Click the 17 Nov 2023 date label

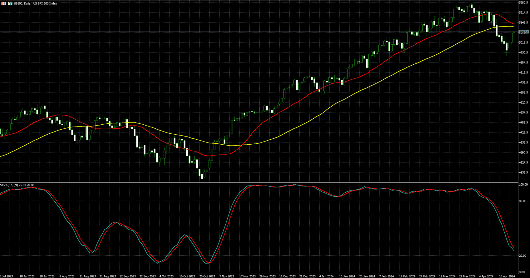(247, 276)
